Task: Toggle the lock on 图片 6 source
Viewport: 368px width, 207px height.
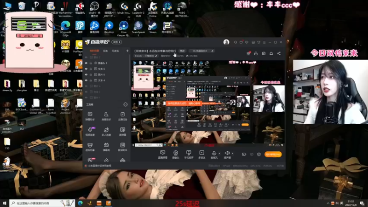Action: tap(91, 75)
